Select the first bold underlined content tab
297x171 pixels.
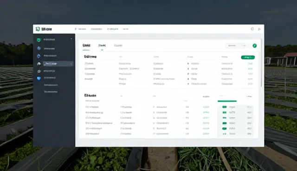coord(86,46)
